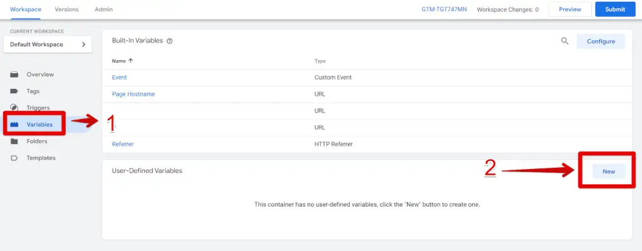
Task: Click the Variables brick icon
Action: 14,125
